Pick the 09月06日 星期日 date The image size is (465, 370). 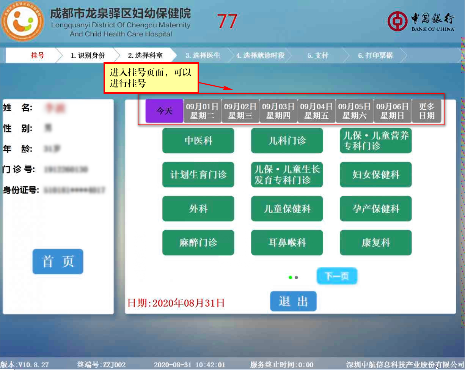pos(393,111)
